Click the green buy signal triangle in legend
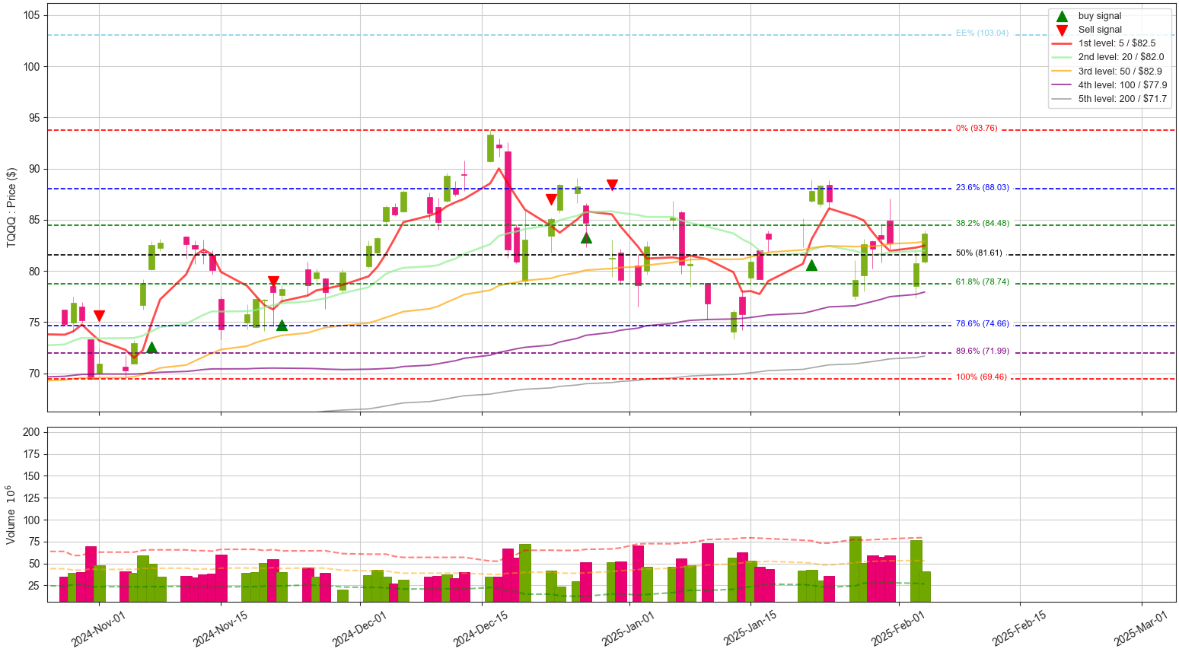The image size is (1179, 652). (1063, 16)
